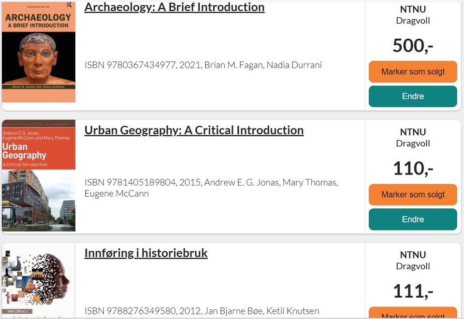464x319 pixels.
Task: Click the 110,- price on Urban Geography
Action: click(413, 169)
